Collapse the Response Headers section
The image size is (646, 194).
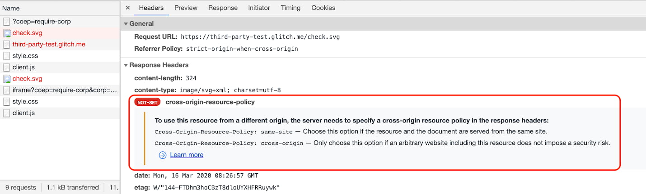click(126, 65)
